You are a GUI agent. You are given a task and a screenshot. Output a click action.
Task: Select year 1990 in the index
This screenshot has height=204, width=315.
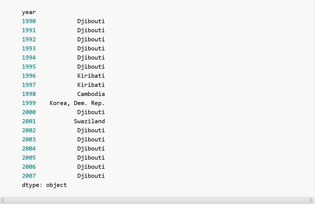pyautogui.click(x=29, y=21)
